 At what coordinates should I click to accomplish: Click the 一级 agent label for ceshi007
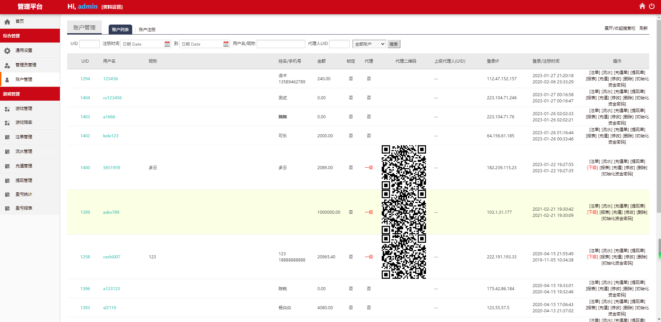pyautogui.click(x=369, y=257)
